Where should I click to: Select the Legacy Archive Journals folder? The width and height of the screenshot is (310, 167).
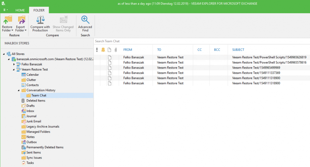(40, 127)
